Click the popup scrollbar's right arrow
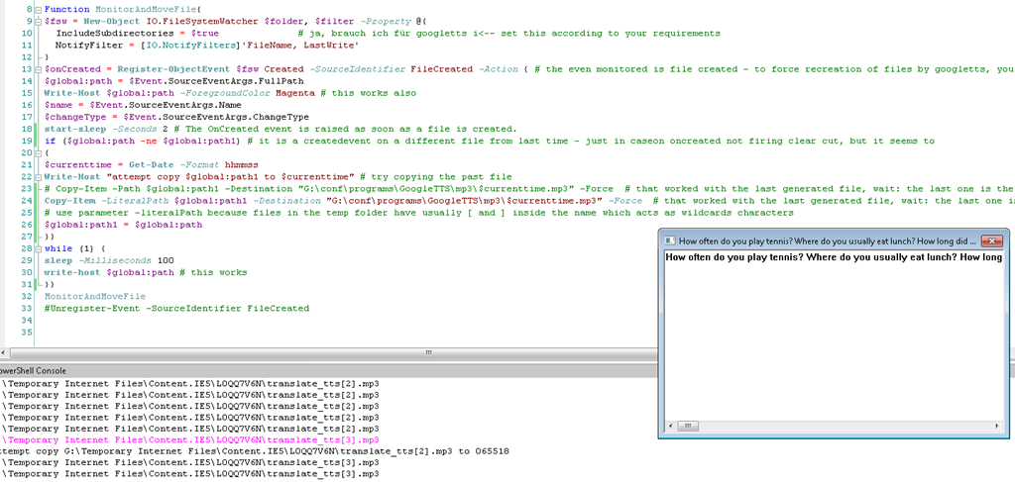 pyautogui.click(x=996, y=427)
